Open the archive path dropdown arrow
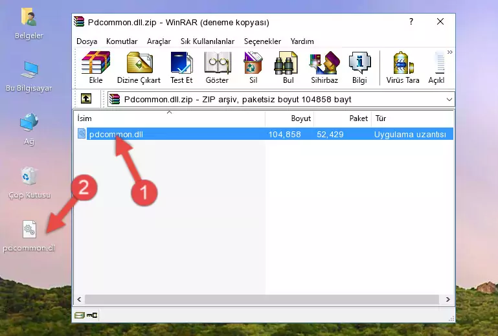Image resolution: width=498 pixels, height=336 pixels. 449,100
